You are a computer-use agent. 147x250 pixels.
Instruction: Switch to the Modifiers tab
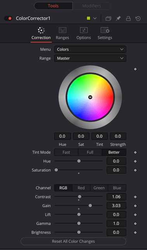click(x=92, y=6)
